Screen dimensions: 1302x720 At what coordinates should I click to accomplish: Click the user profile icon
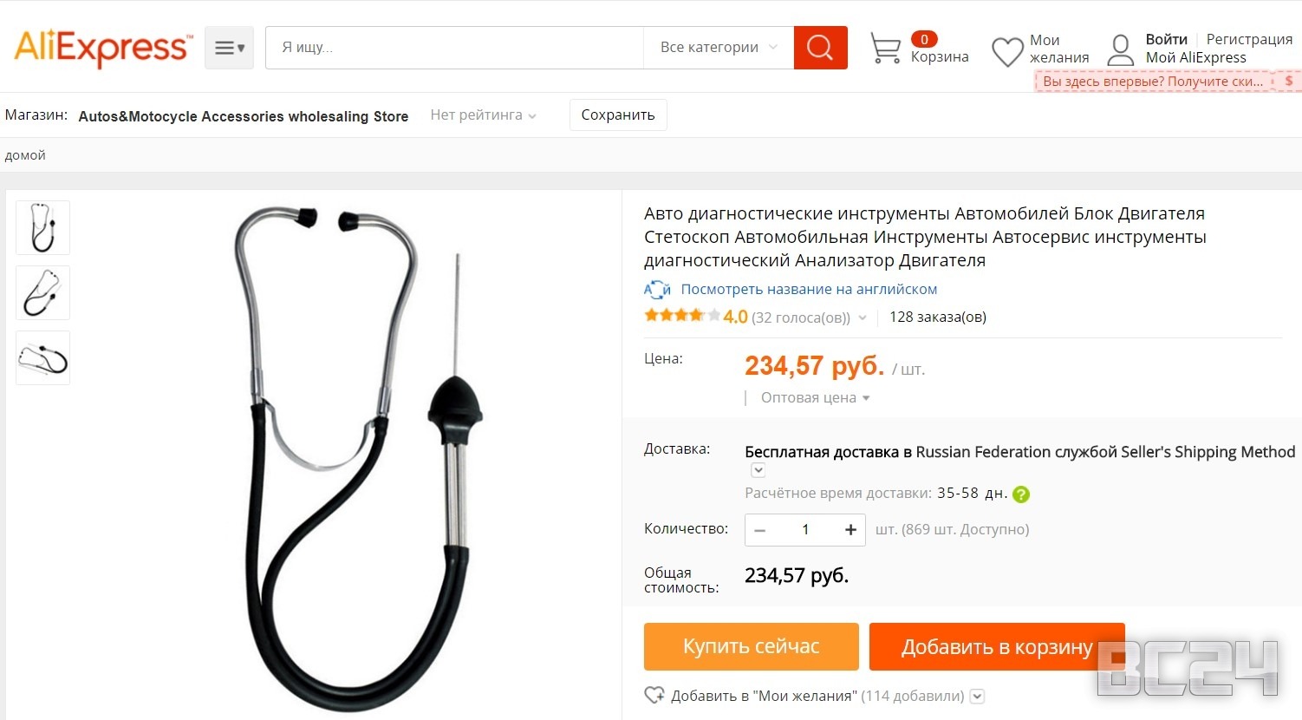[1121, 49]
